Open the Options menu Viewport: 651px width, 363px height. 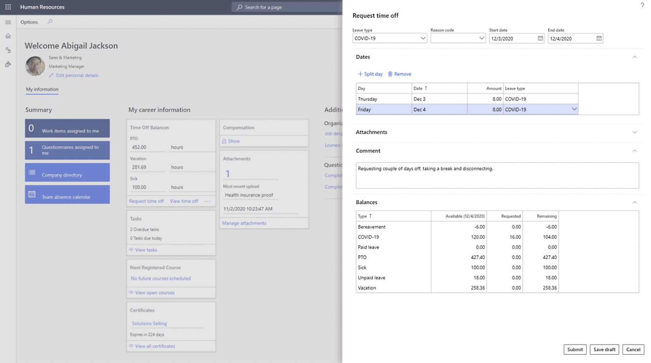click(x=29, y=22)
